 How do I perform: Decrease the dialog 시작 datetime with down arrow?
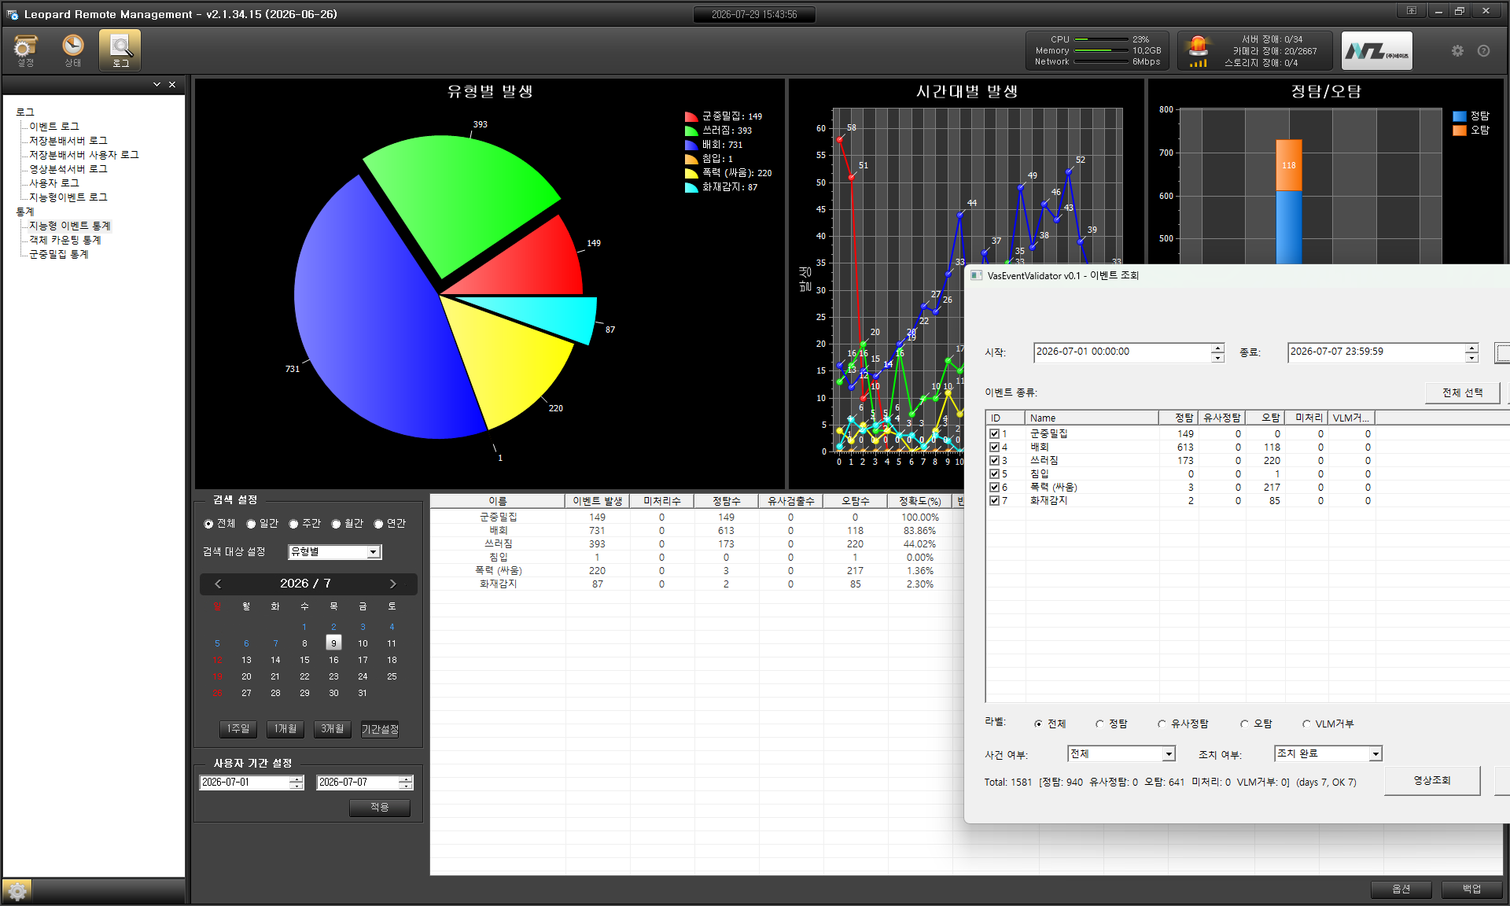click(1217, 358)
